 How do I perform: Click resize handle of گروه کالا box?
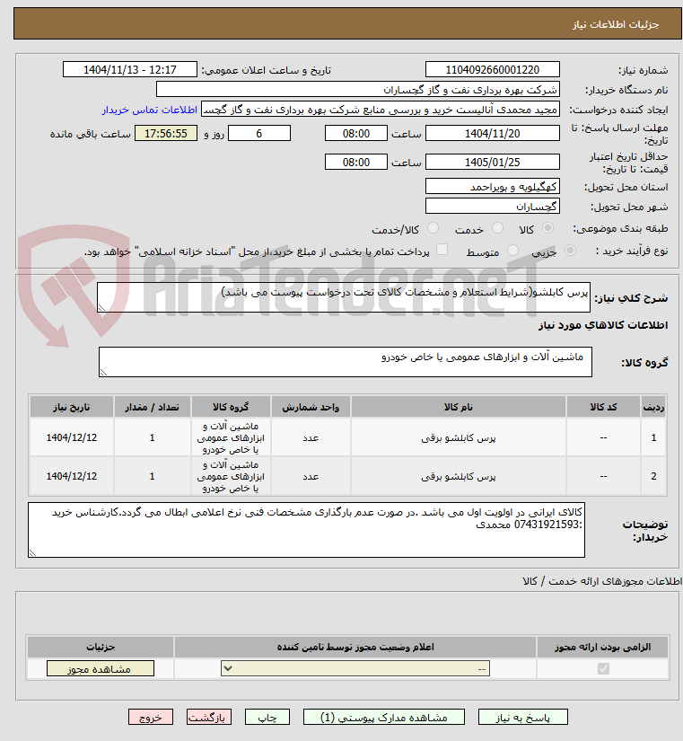tap(103, 373)
